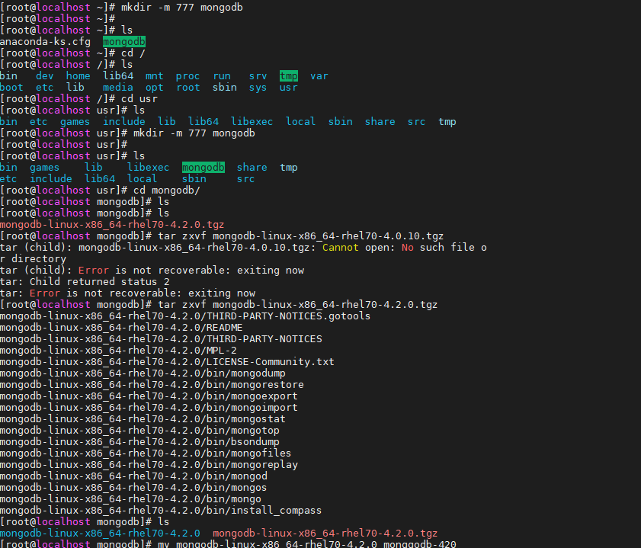Click highlighted mongodb folder in usr listing
The image size is (641, 548).
[x=204, y=168]
